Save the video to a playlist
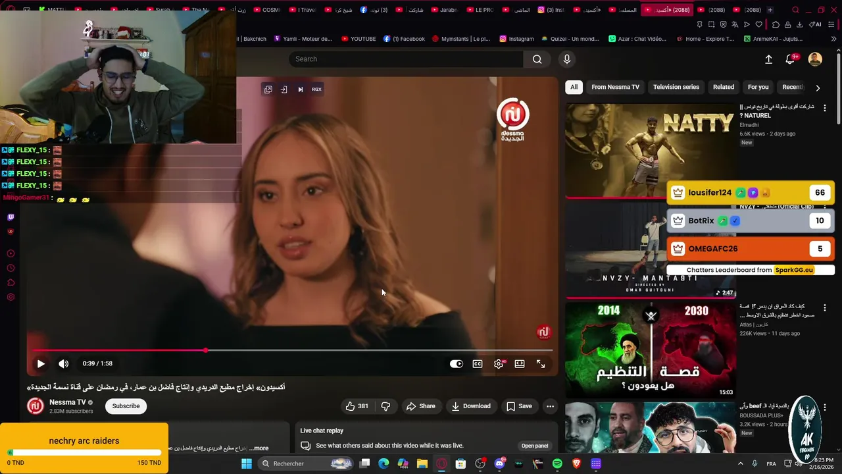The height and width of the screenshot is (474, 842). (x=518, y=406)
